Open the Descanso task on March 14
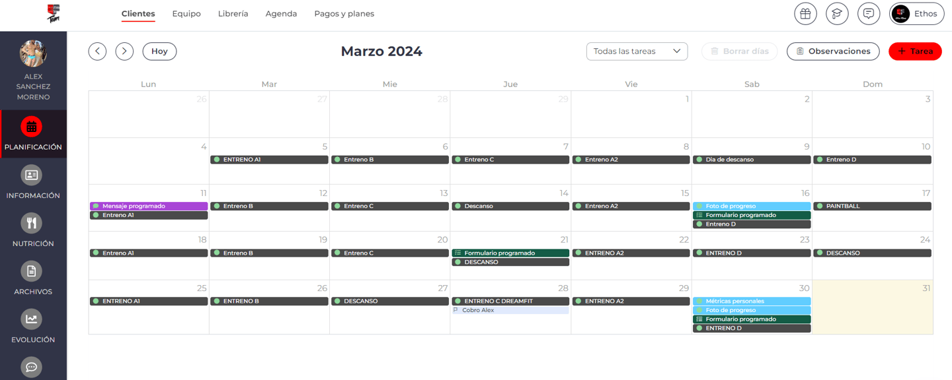Viewport: 952px width, 380px height. coord(510,206)
